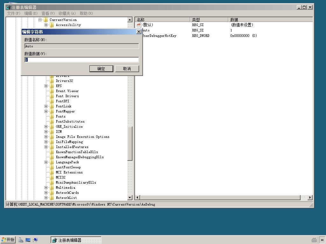326x244 pixels.
Task: Click the tree pane vertical scrollbar thumb
Action: (x=130, y=143)
